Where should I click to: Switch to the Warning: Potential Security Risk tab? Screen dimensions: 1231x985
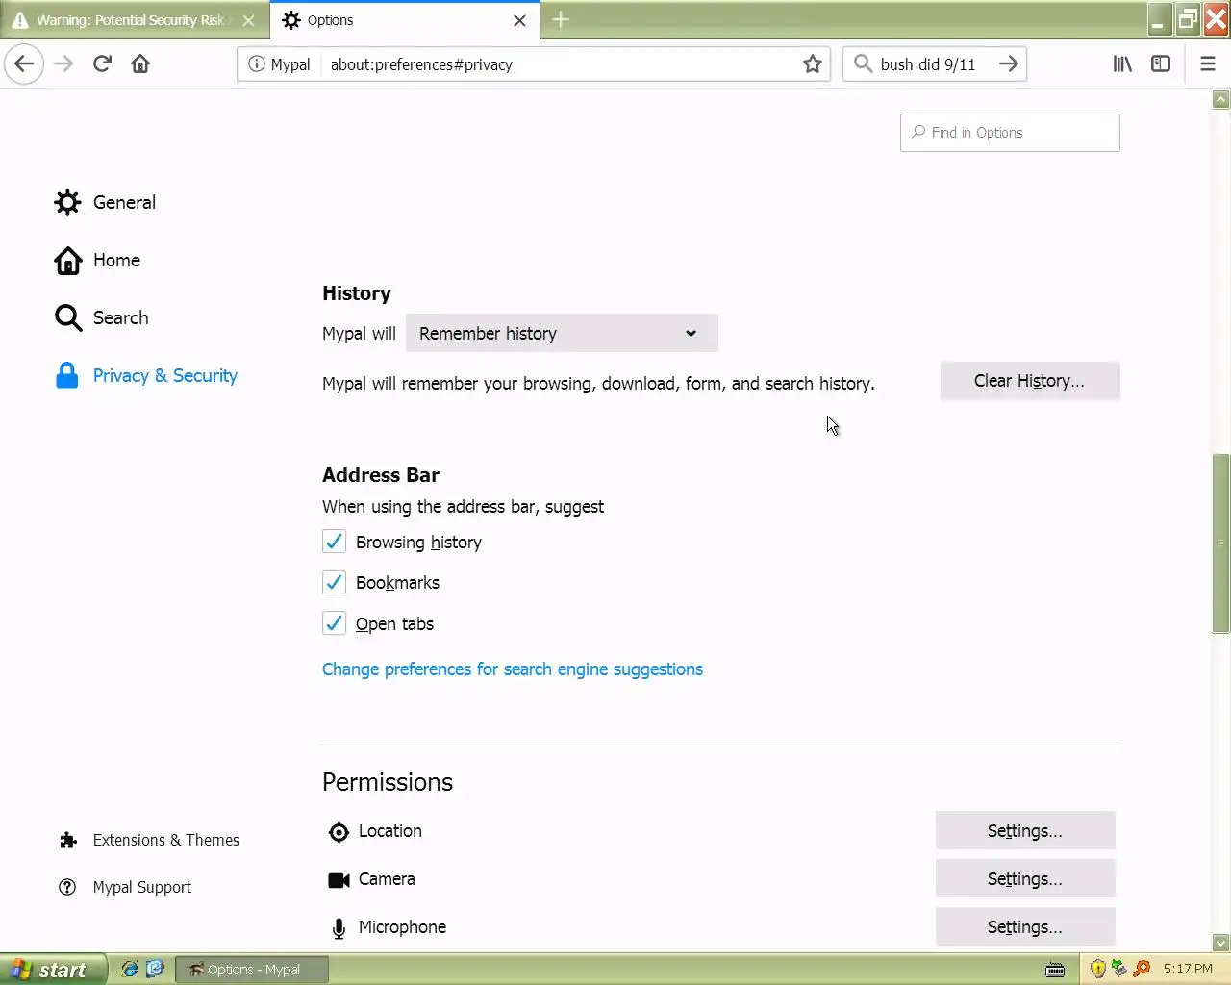pos(134,20)
